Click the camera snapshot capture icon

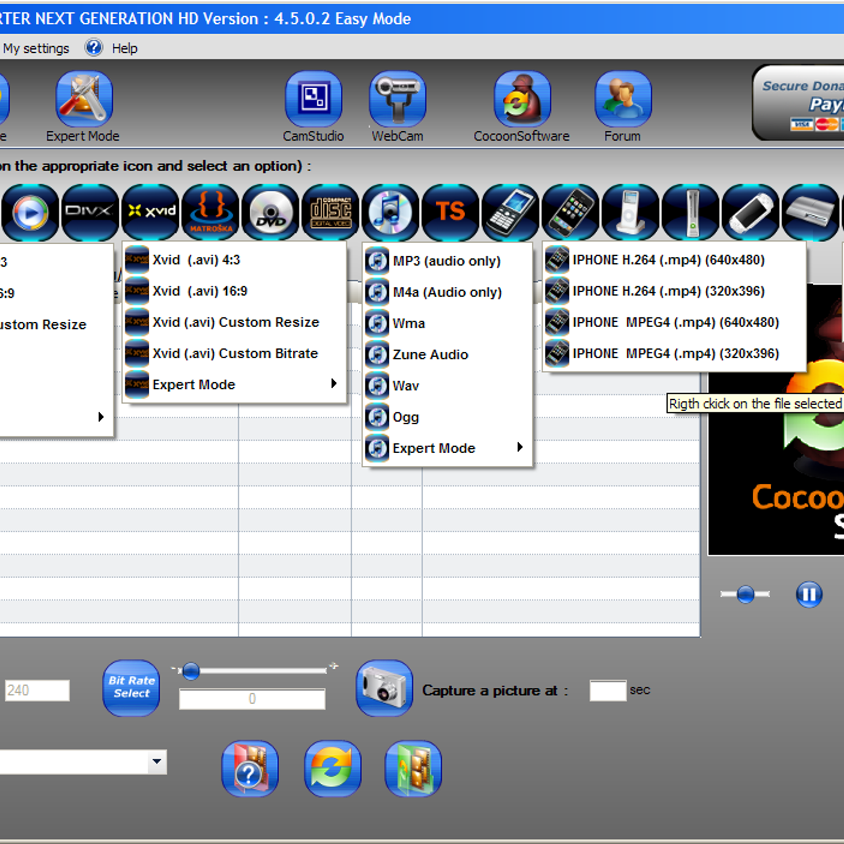(x=384, y=688)
